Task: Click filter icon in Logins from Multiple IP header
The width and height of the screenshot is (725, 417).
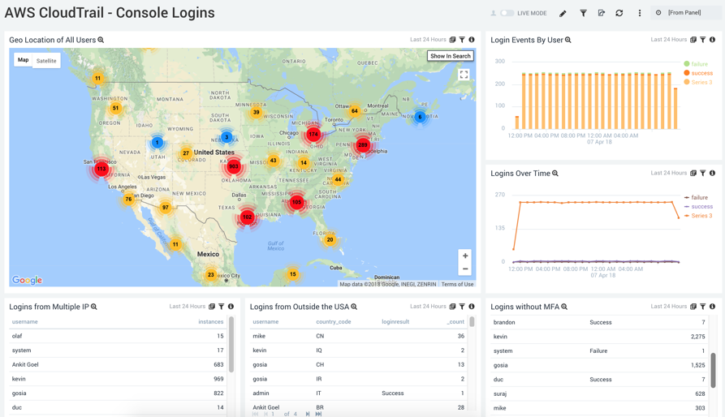Action: click(x=222, y=307)
